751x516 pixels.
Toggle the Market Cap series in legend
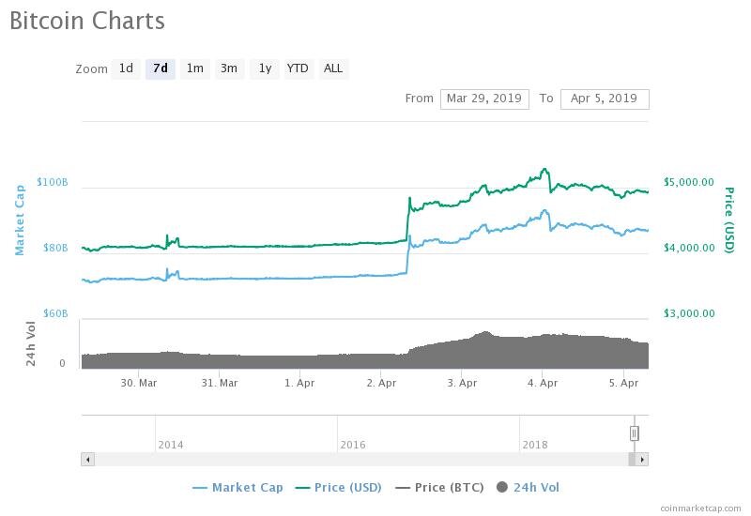click(x=238, y=488)
